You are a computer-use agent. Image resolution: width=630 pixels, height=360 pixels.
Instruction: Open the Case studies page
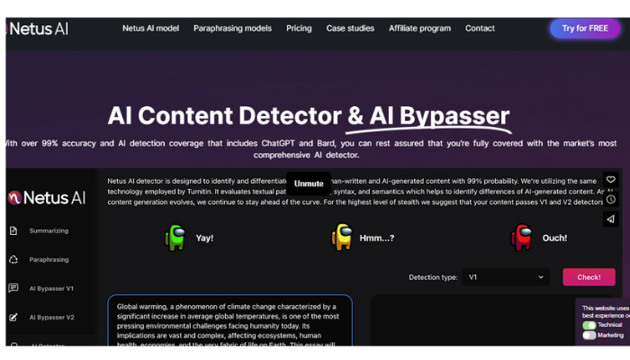click(350, 29)
